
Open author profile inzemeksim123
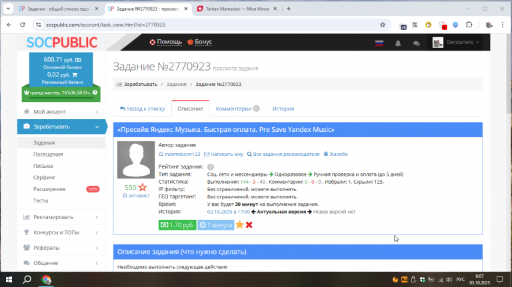click(x=179, y=154)
